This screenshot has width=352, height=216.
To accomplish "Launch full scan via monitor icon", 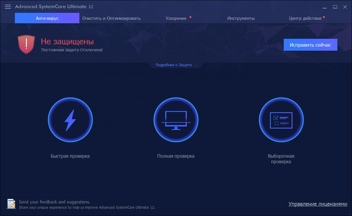I will coord(176,120).
